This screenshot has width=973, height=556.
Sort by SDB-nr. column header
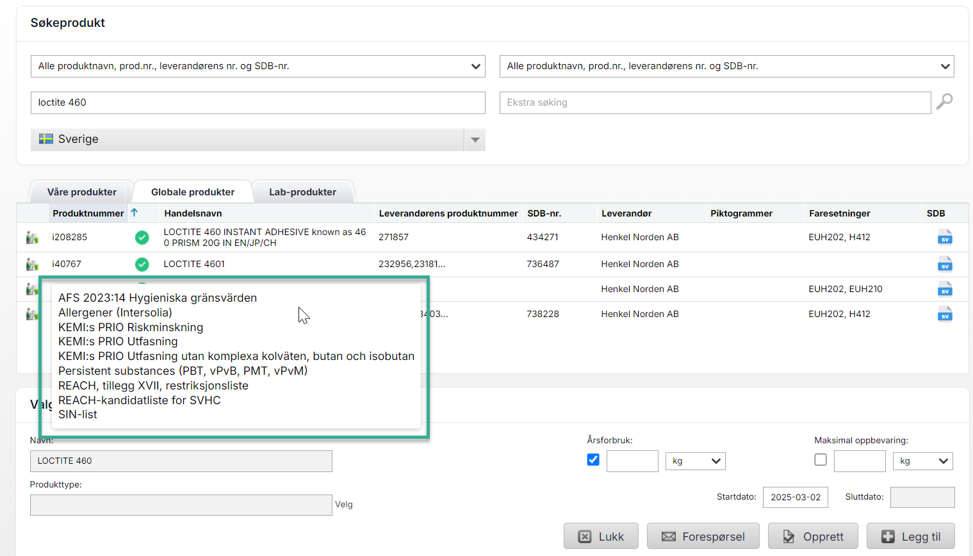click(x=544, y=213)
